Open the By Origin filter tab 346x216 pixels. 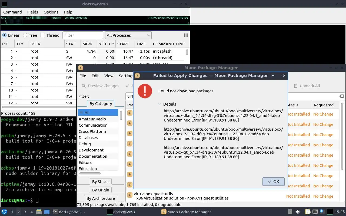(101, 190)
